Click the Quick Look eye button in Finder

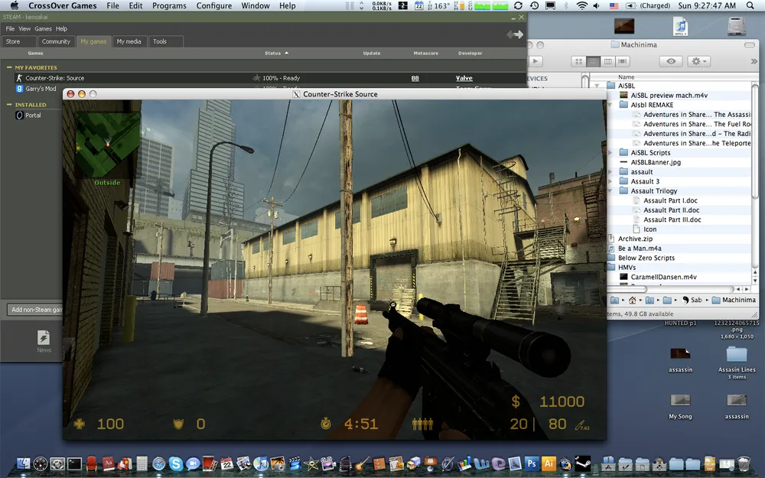coord(671,61)
